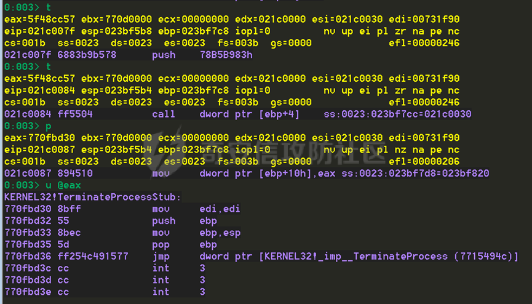Click the address 770fbd30 in disassembly
Image resolution: width=532 pixels, height=304 pixels.
[28, 209]
